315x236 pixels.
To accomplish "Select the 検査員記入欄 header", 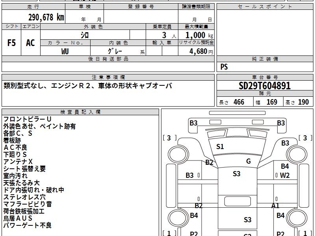I will pos(80,112).
